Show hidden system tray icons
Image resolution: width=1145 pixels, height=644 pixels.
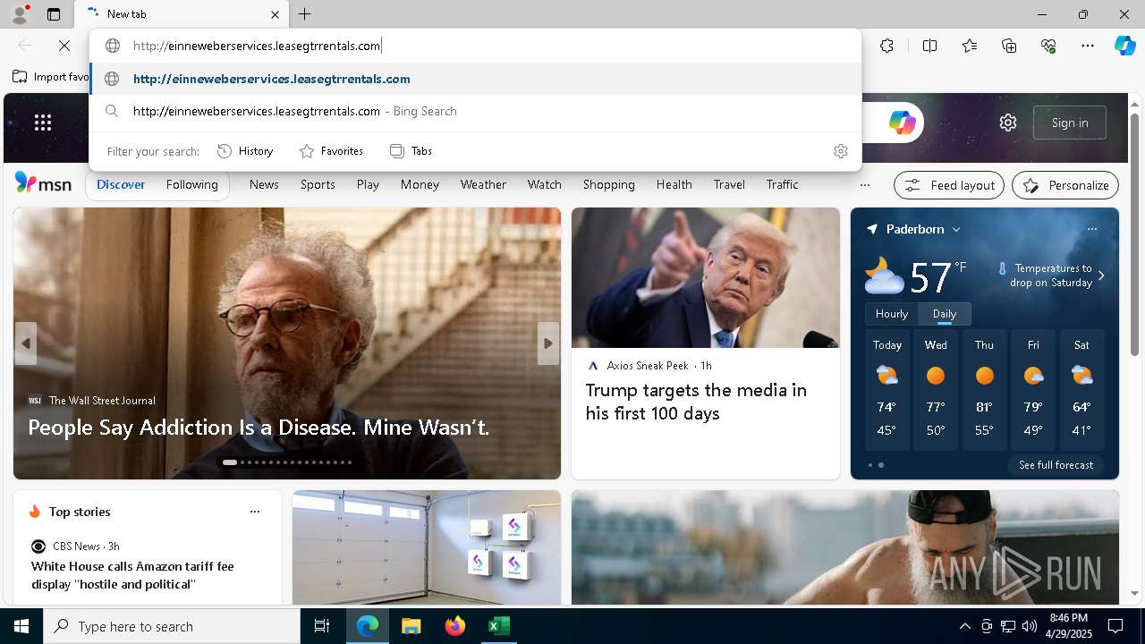[964, 626]
